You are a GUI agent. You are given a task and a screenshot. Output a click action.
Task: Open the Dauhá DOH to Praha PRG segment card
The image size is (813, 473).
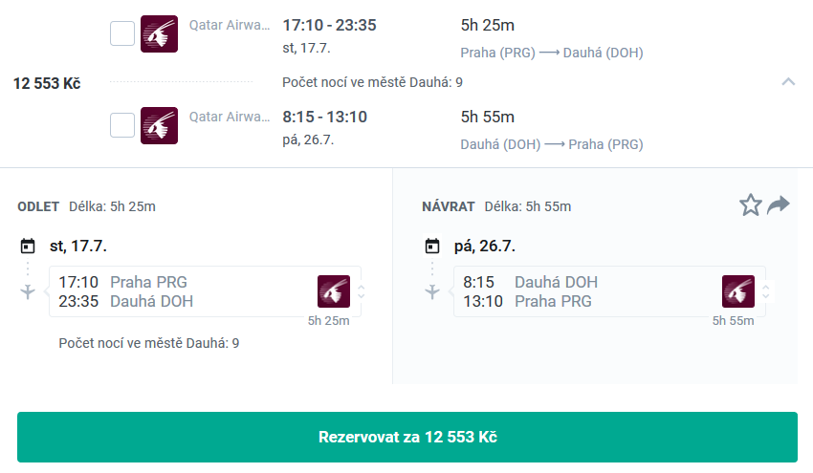pyautogui.click(x=610, y=291)
